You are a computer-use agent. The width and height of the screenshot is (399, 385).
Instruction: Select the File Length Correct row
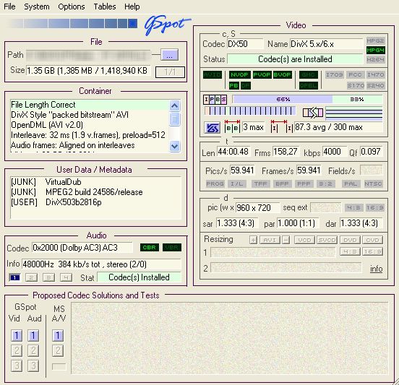(90, 105)
